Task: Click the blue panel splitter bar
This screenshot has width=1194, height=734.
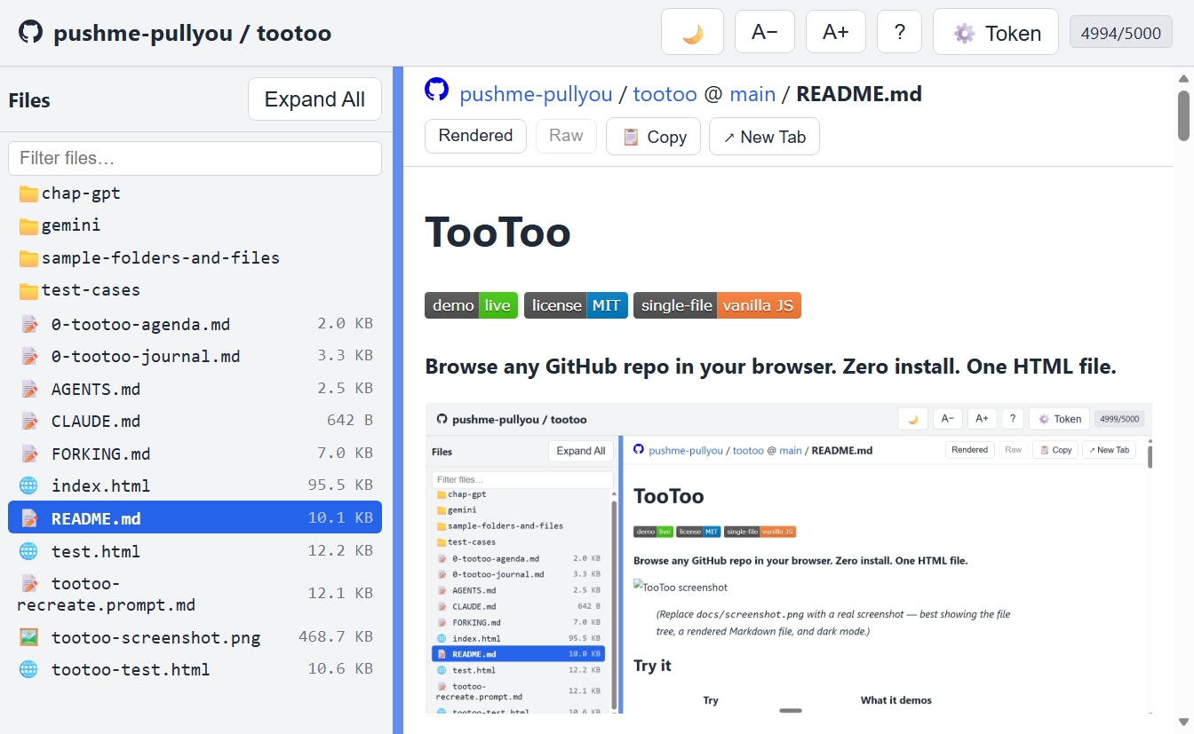Action: click(398, 400)
